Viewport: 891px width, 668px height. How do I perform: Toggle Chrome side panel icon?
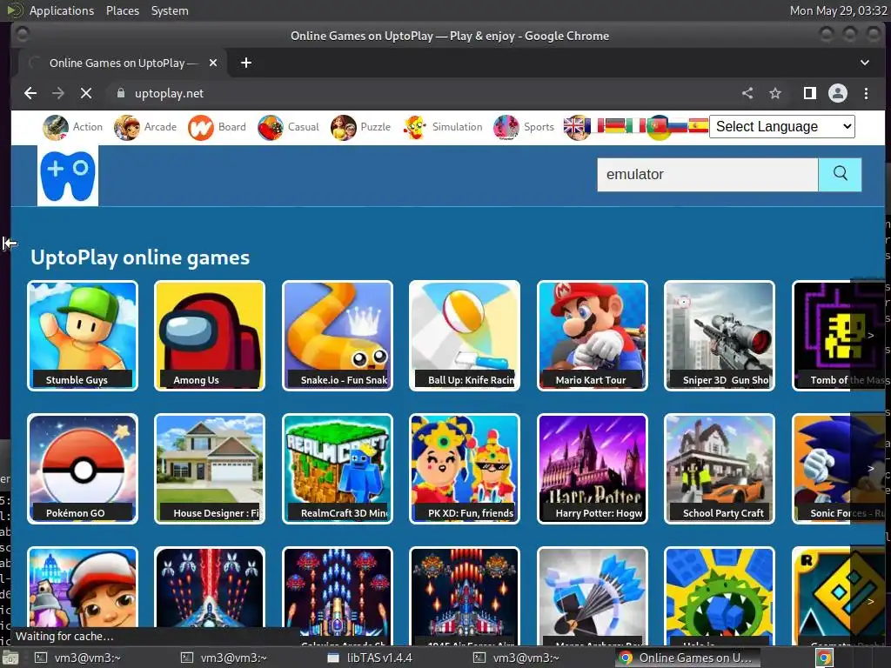tap(809, 93)
